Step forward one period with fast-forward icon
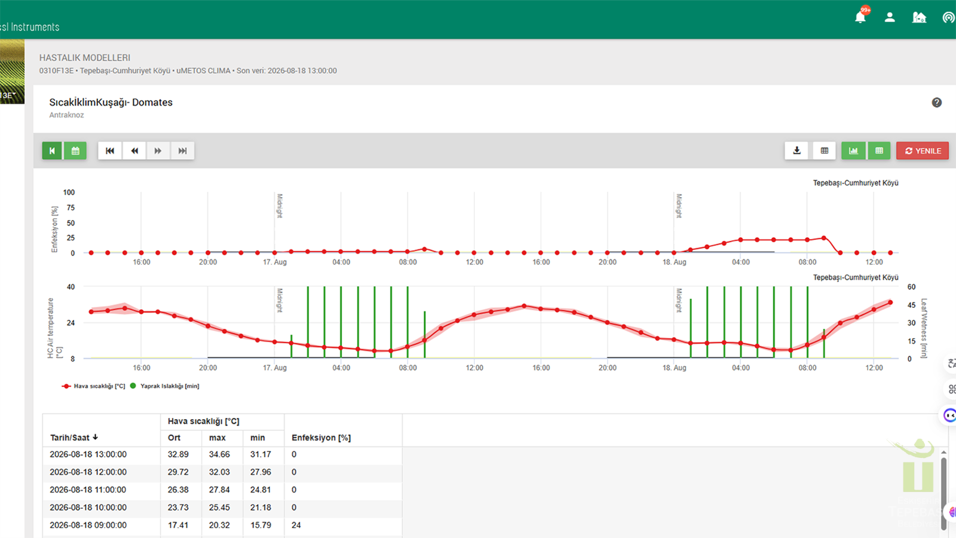The width and height of the screenshot is (956, 538). [158, 151]
